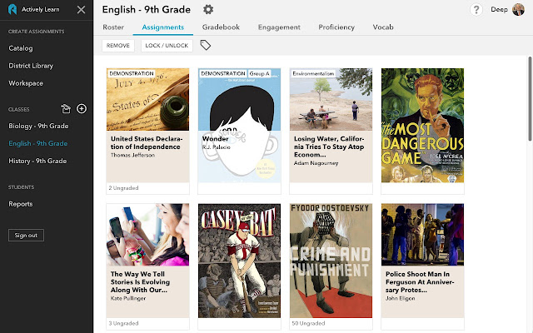
Task: Open Casey at the Bat cover
Action: coord(239,261)
